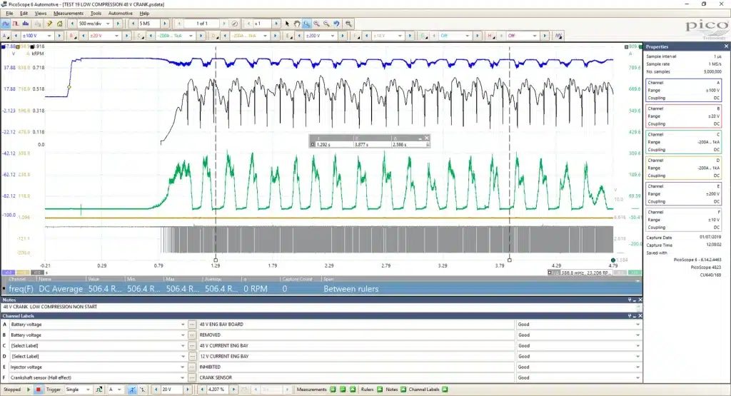The image size is (731, 396).
Task: Select the freq(F) DC Average measurement row
Action: pyautogui.click(x=322, y=289)
